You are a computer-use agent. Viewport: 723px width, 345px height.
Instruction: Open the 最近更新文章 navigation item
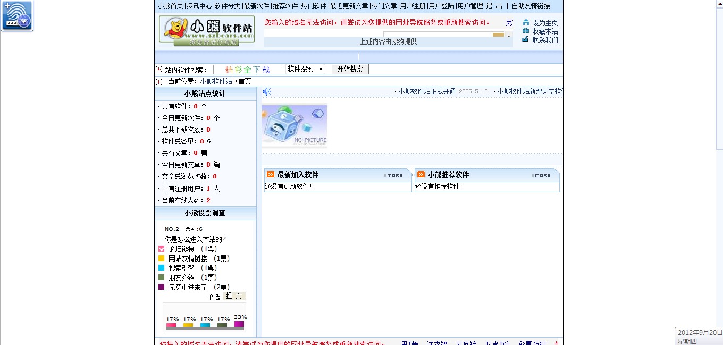[x=349, y=6]
